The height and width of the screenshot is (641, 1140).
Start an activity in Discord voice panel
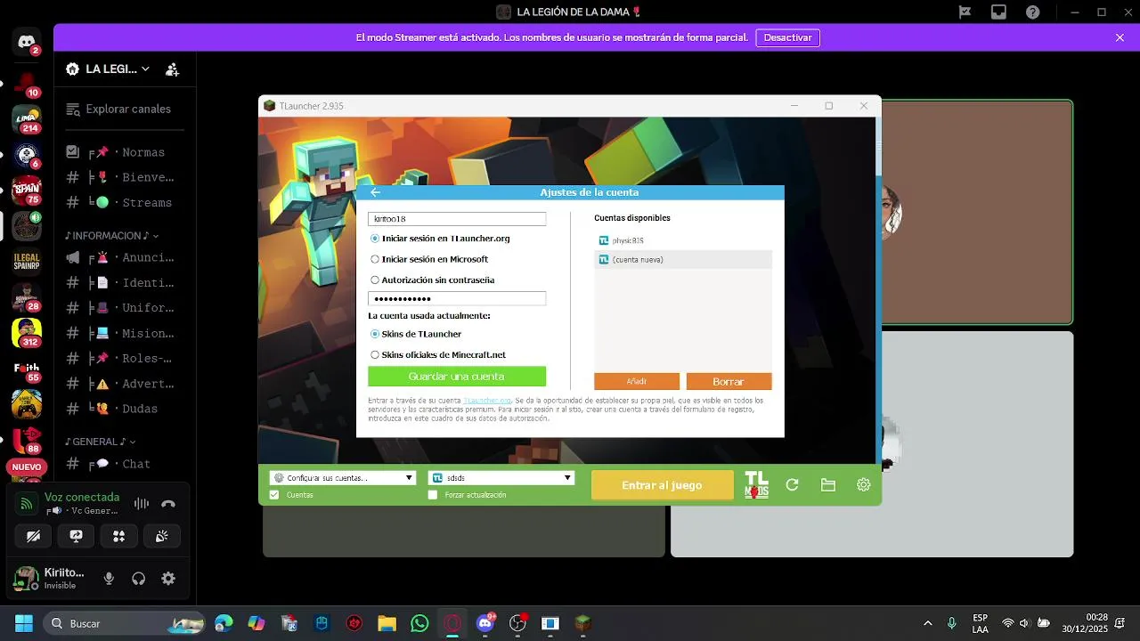pos(118,536)
